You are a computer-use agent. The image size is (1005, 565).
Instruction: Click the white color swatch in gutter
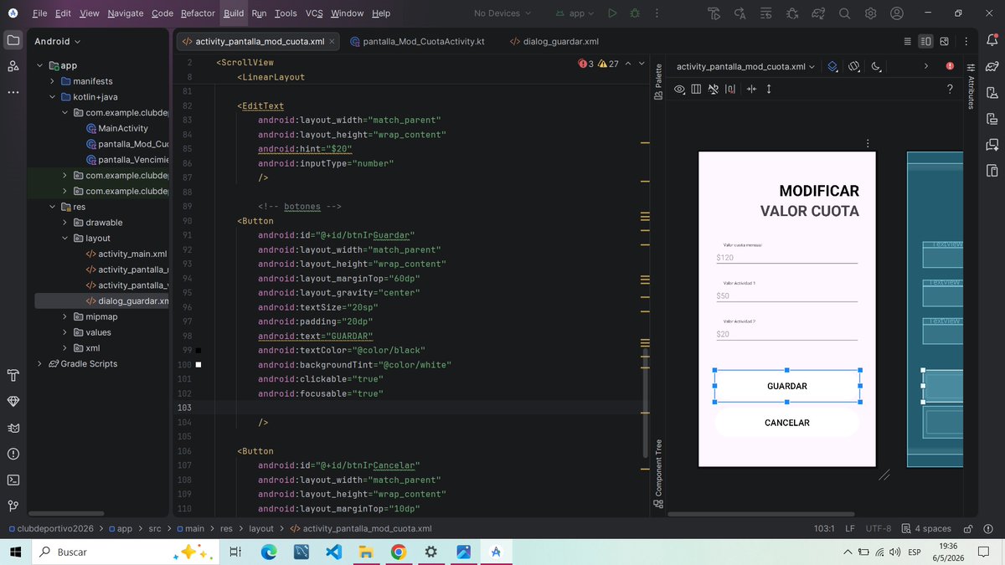pyautogui.click(x=198, y=365)
